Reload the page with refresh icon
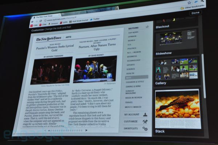 41,21
